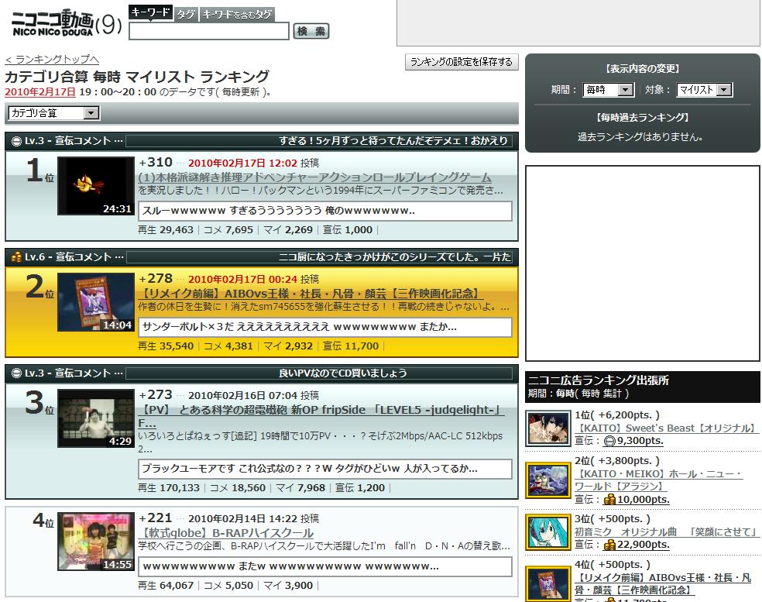The width and height of the screenshot is (762, 602).
Task: Click the scrolling ad comment すぎる！5ヶ月ずっと
Action: 393,141
